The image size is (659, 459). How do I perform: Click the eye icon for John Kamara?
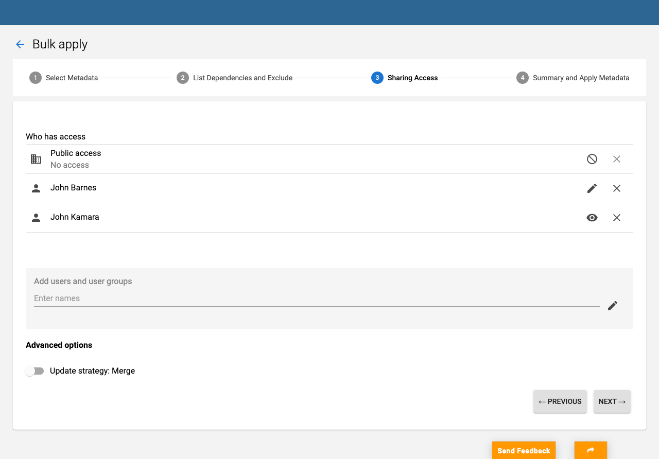click(592, 217)
